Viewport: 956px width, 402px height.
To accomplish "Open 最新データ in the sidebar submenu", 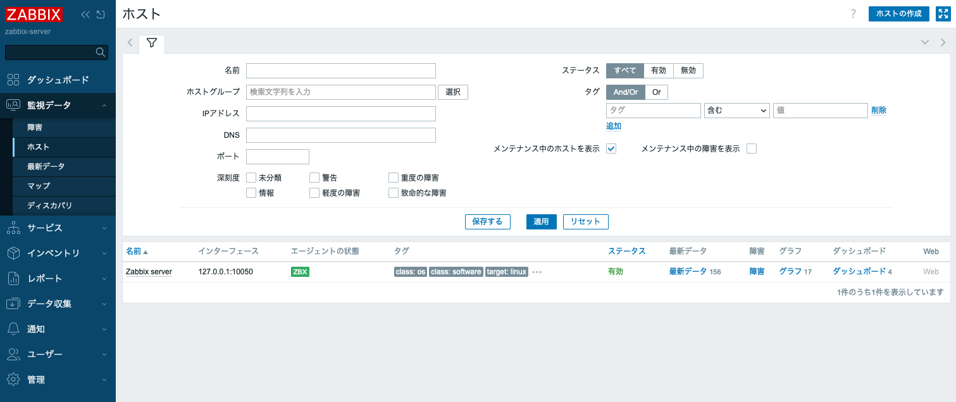I will (x=46, y=166).
